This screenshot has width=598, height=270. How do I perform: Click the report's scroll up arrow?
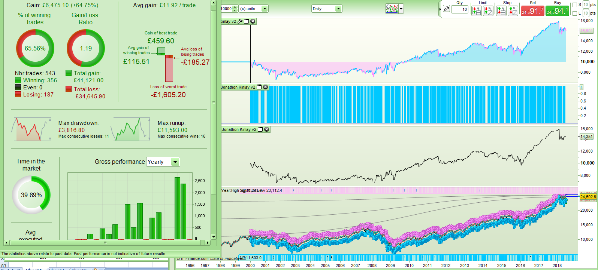pyautogui.click(x=214, y=3)
